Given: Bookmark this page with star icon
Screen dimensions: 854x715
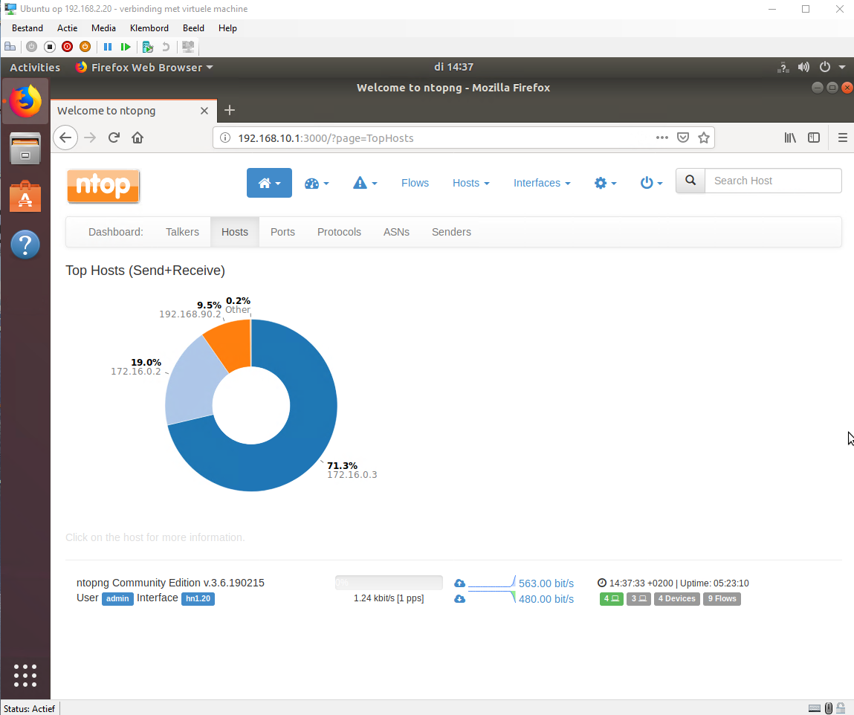Looking at the screenshot, I should click(x=703, y=137).
